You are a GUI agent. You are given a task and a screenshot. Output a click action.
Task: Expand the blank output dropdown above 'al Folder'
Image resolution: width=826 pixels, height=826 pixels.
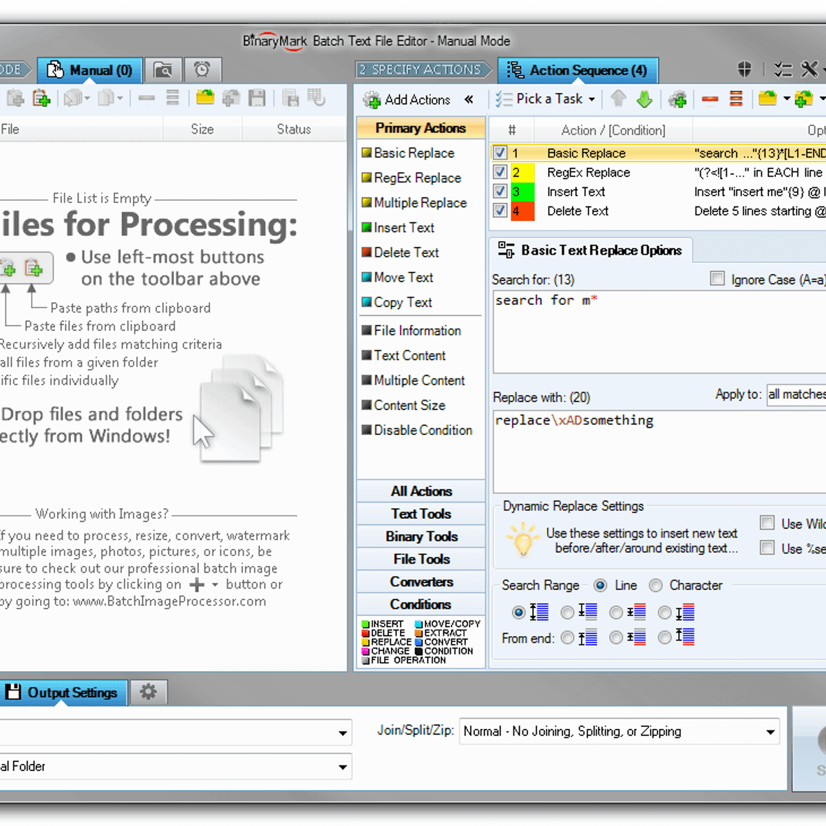coord(176,732)
